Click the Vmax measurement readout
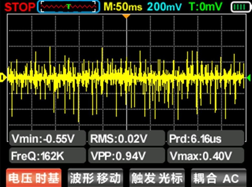 pyautogui.click(x=205, y=155)
